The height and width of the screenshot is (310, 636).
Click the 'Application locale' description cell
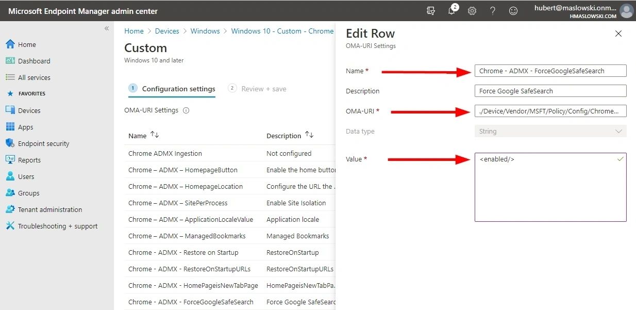coord(293,219)
